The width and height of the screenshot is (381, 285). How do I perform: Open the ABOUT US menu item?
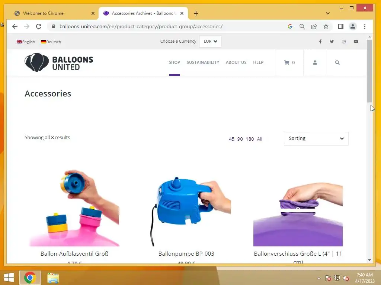pyautogui.click(x=236, y=62)
